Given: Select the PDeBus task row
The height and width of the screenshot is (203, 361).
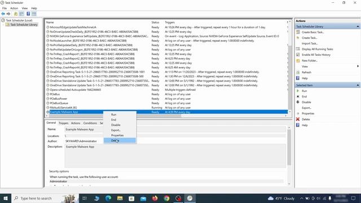Looking at the screenshot, I should click(167, 94).
